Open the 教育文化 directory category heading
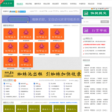The width and height of the screenshot is (112, 112). tap(87, 108)
